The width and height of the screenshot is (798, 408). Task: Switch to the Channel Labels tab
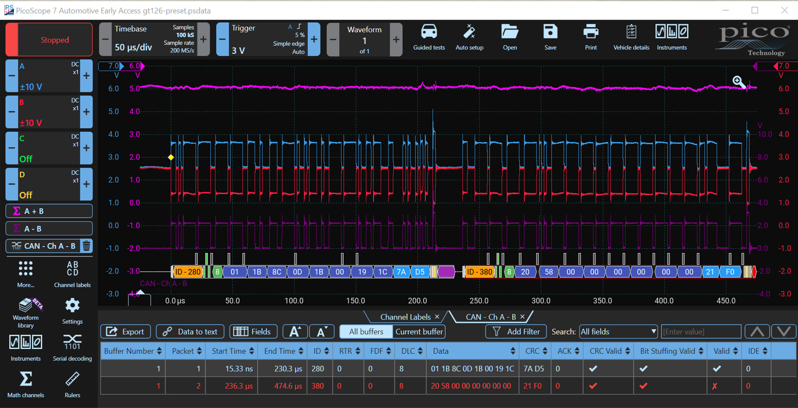click(405, 317)
